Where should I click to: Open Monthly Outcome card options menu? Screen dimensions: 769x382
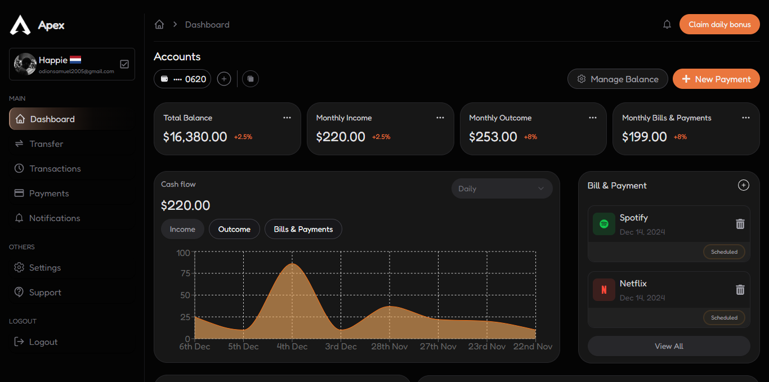pyautogui.click(x=593, y=118)
